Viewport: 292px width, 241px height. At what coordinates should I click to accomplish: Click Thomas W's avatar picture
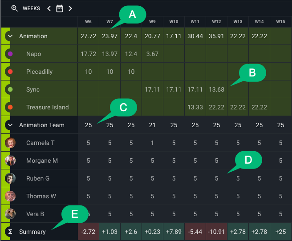10,196
